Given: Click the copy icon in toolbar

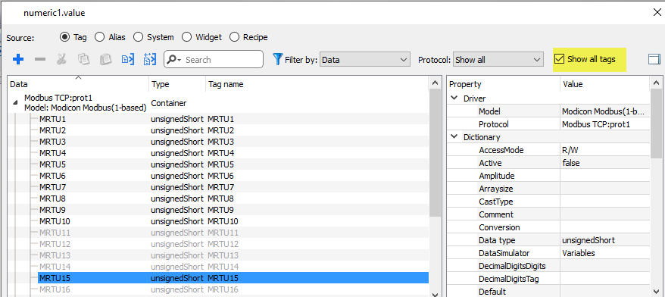Looking at the screenshot, I should pyautogui.click(x=83, y=59).
